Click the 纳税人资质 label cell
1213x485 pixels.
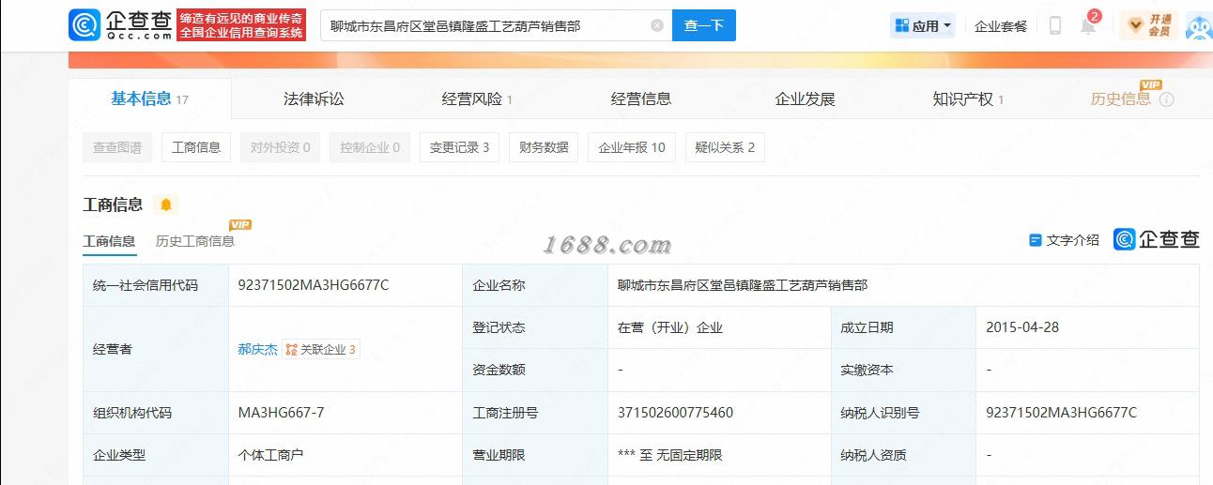click(x=903, y=455)
